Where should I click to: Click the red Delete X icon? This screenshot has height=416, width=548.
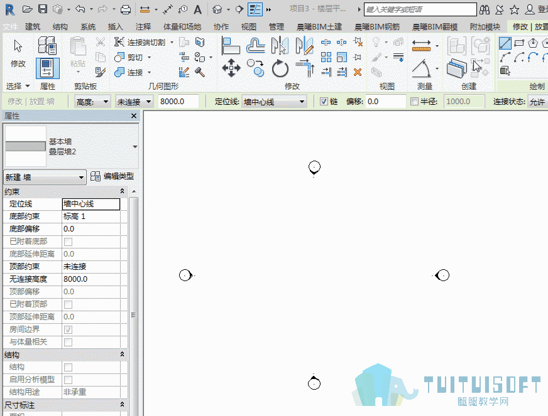(357, 72)
